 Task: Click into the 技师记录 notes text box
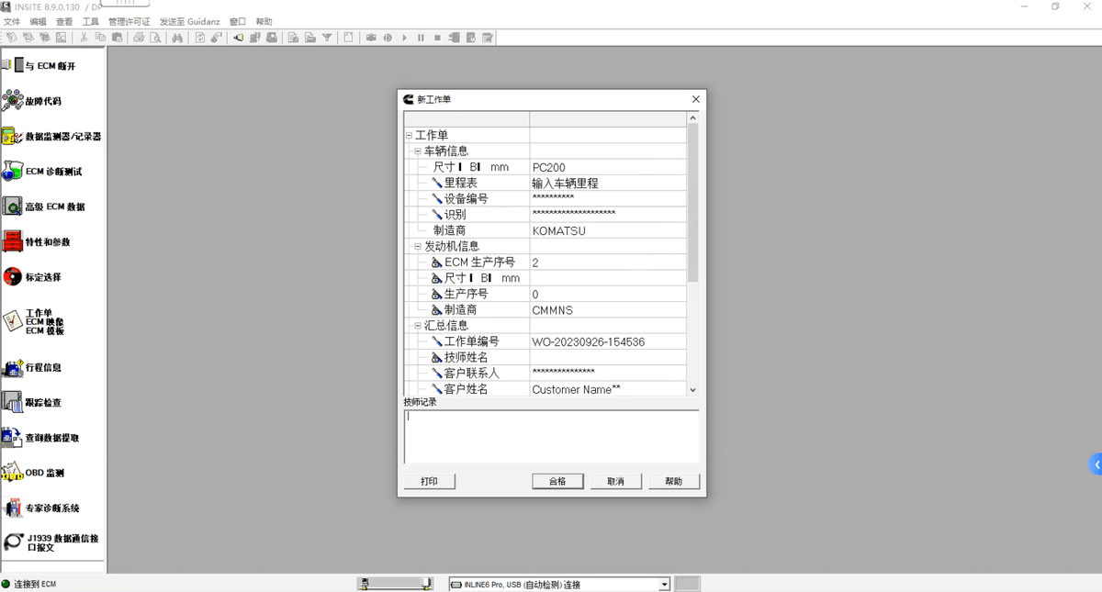point(551,437)
